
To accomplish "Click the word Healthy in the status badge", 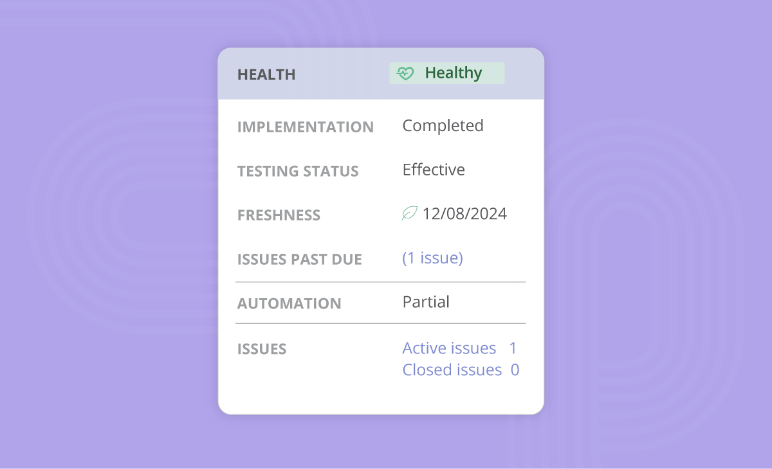I will click(x=453, y=73).
